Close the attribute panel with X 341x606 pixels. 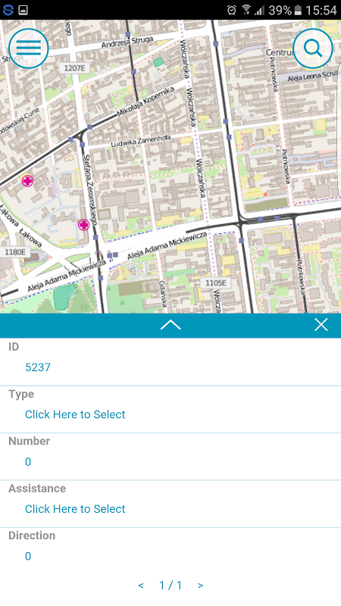pos(321,325)
